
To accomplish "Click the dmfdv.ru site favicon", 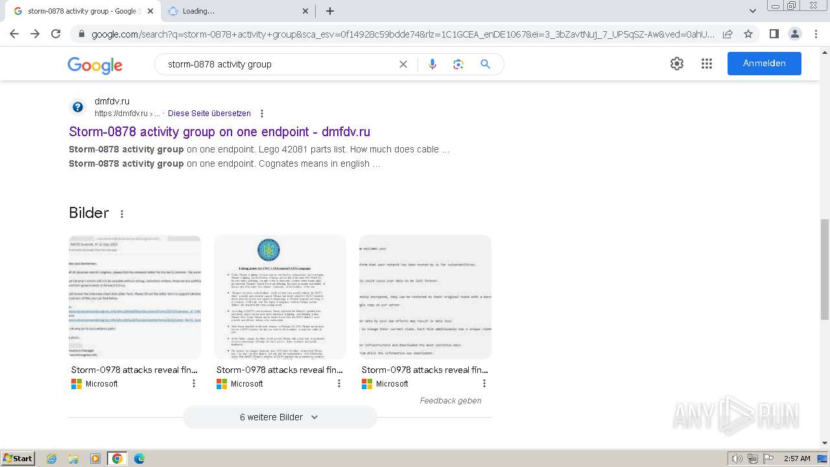I will pos(77,107).
